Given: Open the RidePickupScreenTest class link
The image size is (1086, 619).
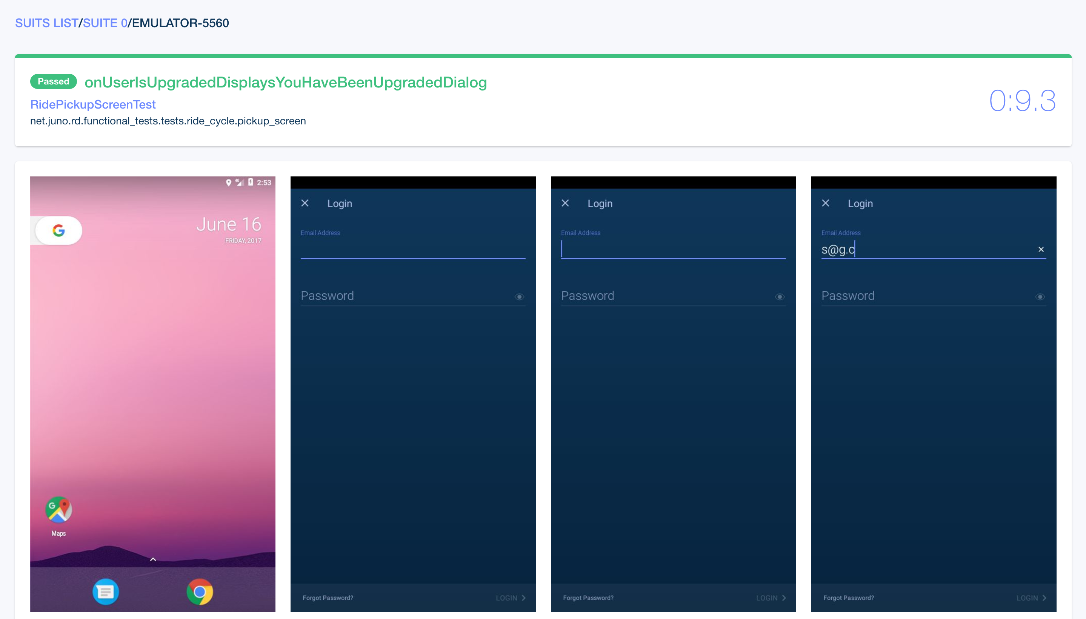Looking at the screenshot, I should pos(93,104).
